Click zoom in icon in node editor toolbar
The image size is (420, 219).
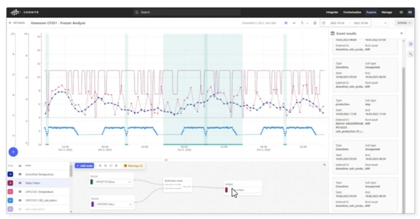100,166
